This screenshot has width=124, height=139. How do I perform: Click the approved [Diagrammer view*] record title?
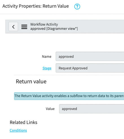[x=54, y=29]
